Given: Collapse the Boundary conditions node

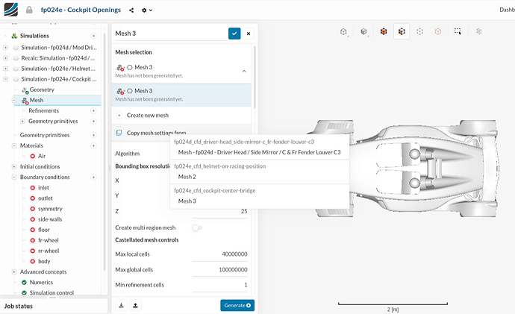Looking at the screenshot, I should point(14,178).
